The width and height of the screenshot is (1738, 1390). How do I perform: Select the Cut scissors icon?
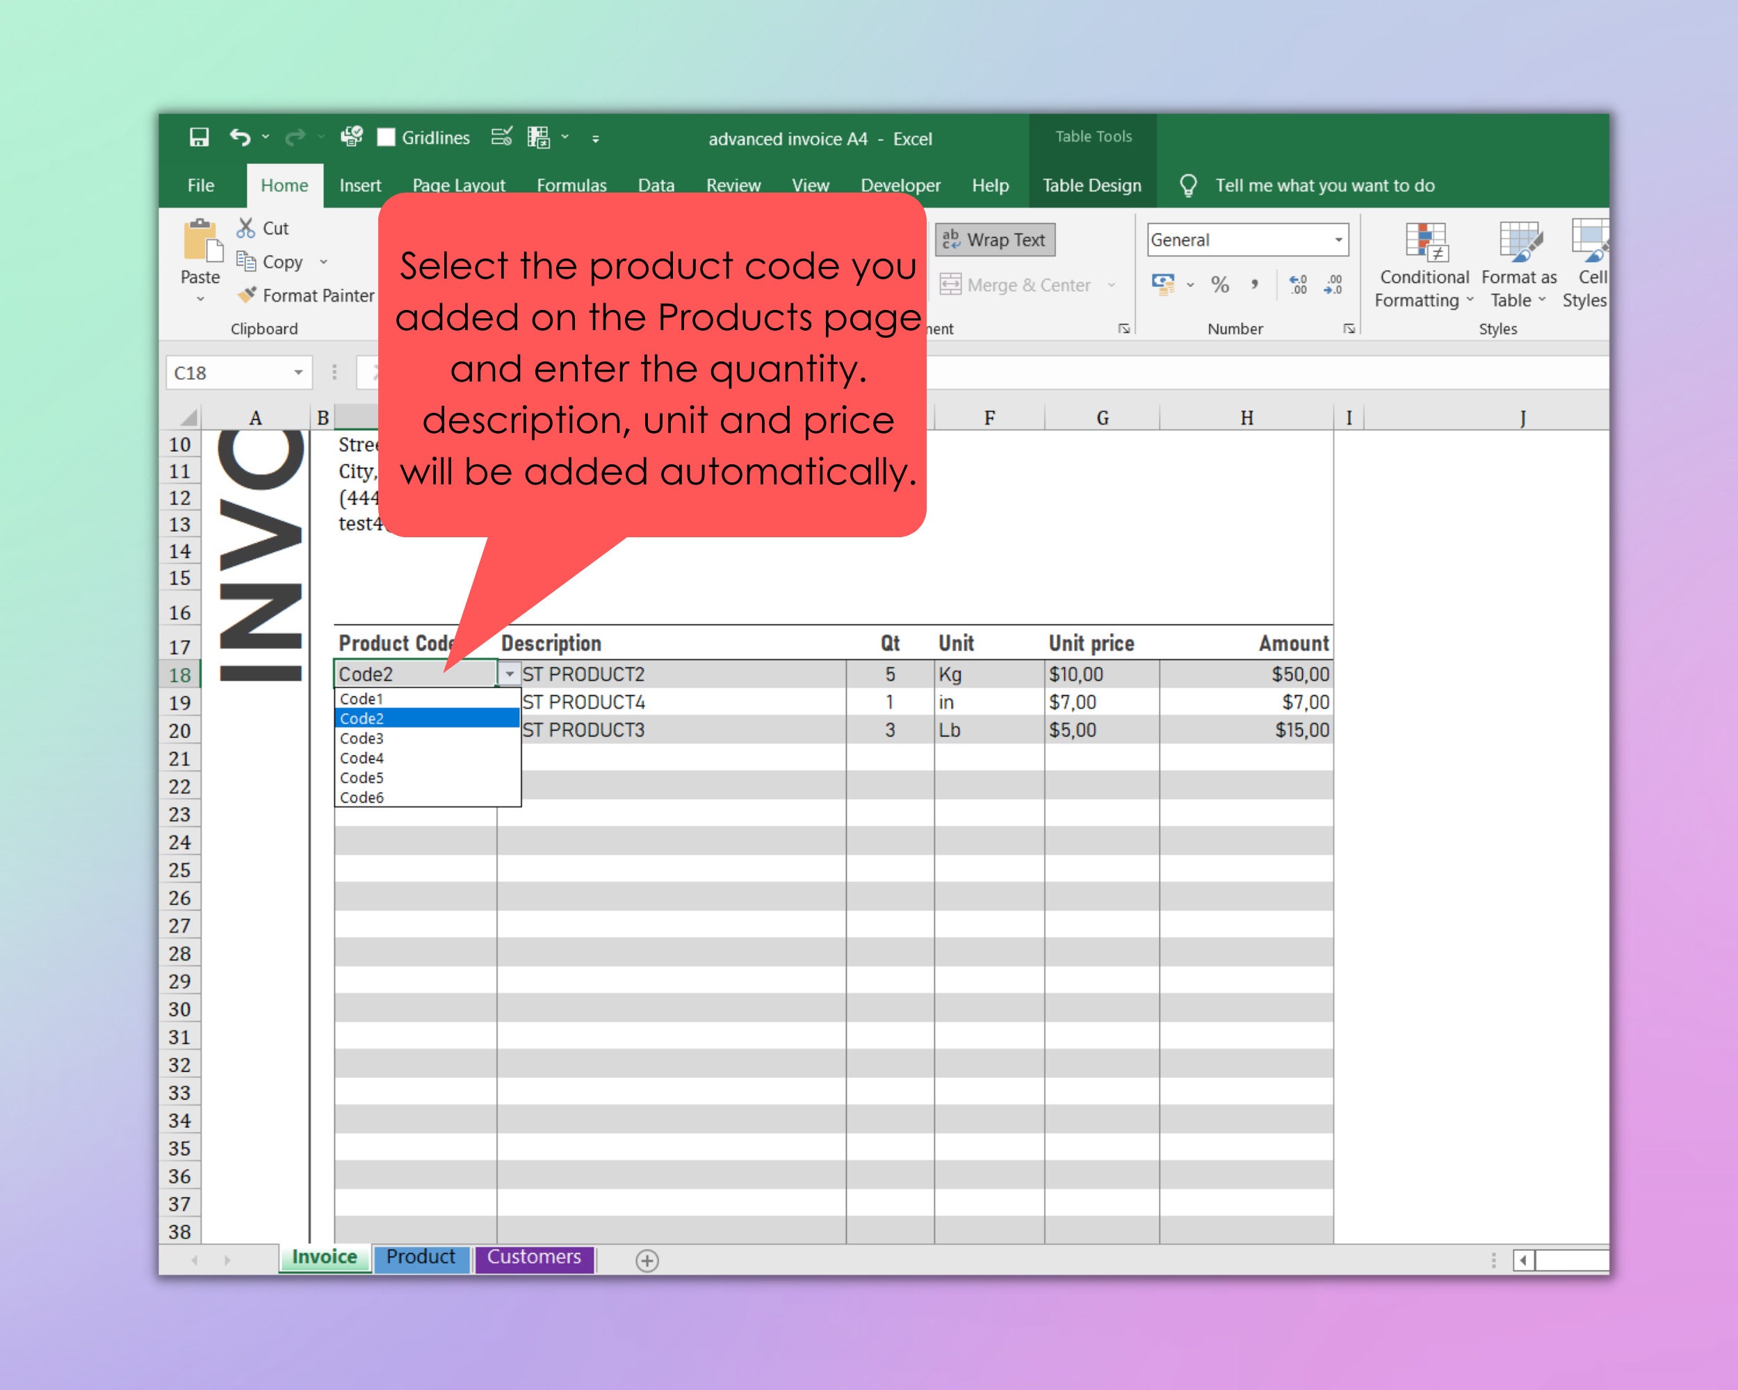click(x=246, y=228)
